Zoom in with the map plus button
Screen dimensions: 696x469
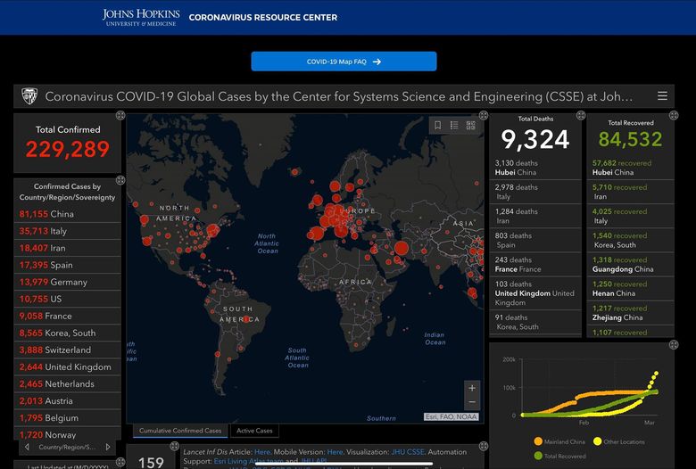(x=472, y=388)
